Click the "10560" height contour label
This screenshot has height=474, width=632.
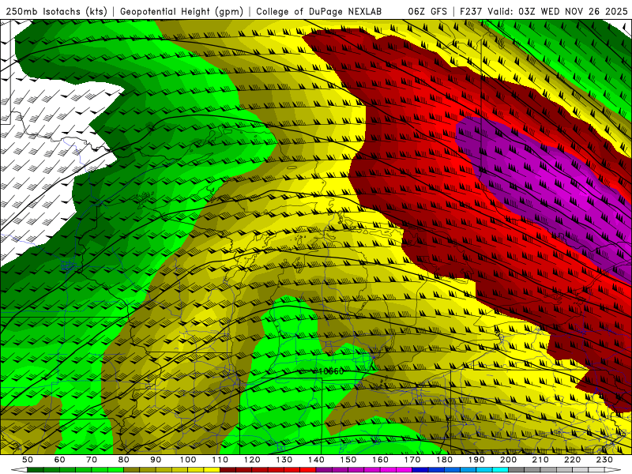[329, 371]
